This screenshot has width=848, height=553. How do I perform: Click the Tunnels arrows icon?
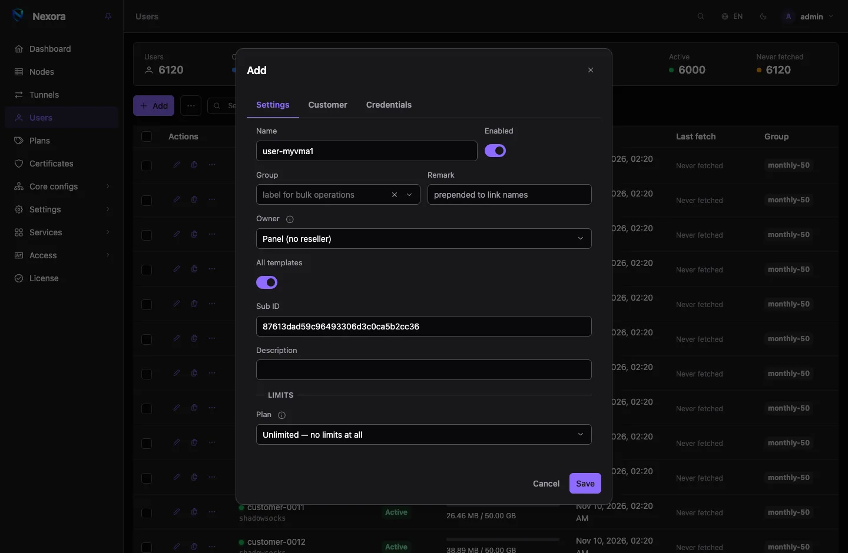tap(19, 95)
